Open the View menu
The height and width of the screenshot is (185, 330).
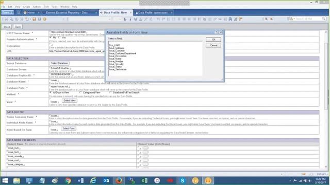tap(18, 7)
